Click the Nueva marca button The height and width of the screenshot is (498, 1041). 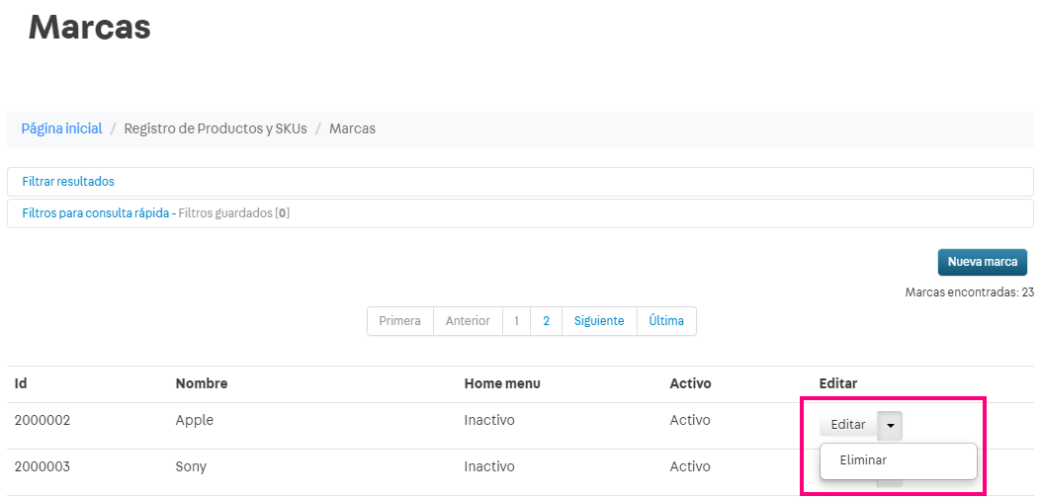982,262
